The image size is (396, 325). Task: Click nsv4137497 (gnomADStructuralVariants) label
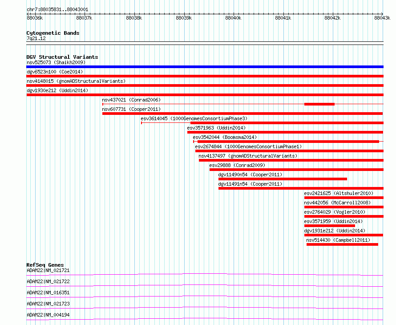point(248,156)
